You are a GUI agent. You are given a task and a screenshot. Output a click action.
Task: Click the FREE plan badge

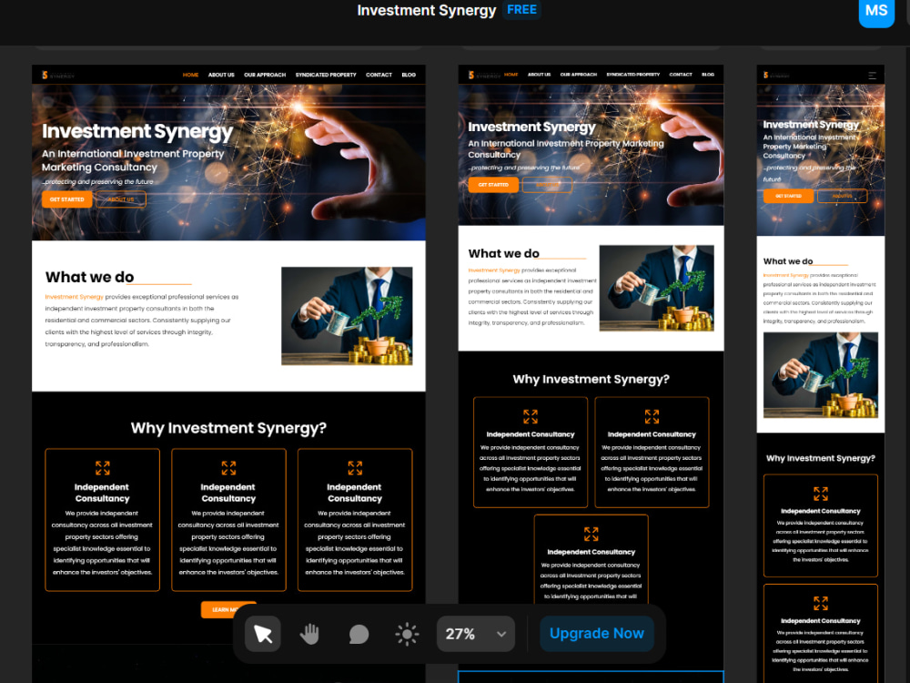(x=521, y=10)
